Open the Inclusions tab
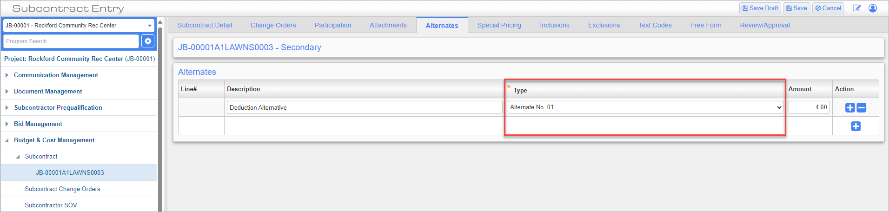889x212 pixels. tap(555, 25)
